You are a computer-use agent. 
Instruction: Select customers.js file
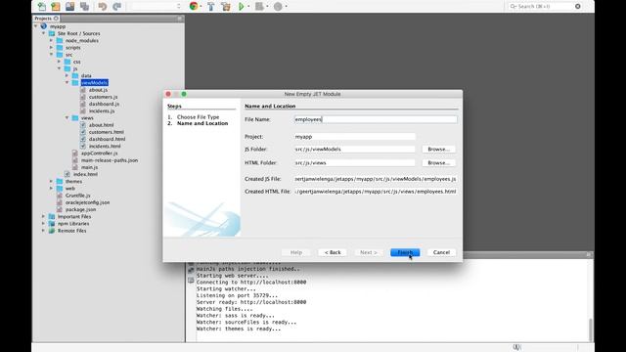coord(103,97)
